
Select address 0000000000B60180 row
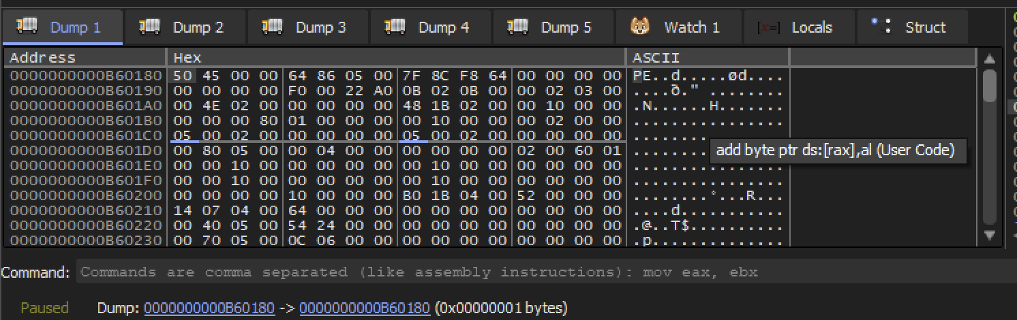[85, 76]
